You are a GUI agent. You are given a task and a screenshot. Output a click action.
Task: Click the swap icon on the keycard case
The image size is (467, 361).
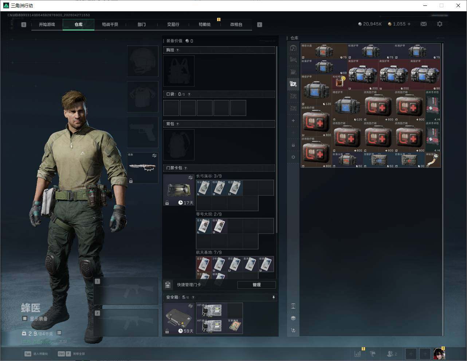click(191, 178)
